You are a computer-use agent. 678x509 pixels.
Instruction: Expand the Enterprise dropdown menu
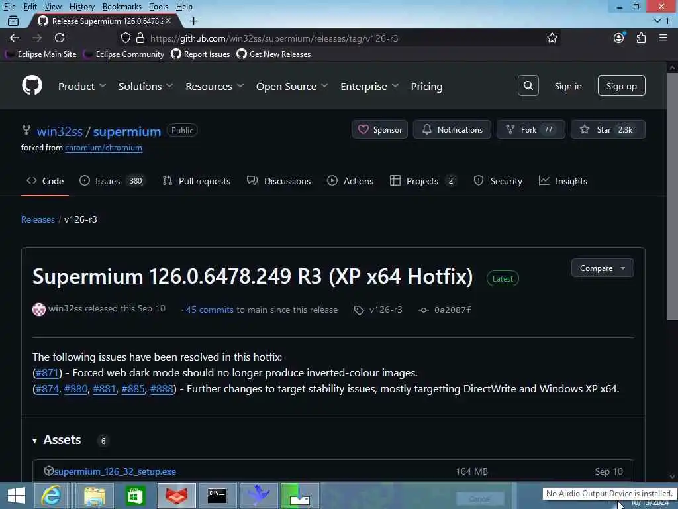click(369, 86)
